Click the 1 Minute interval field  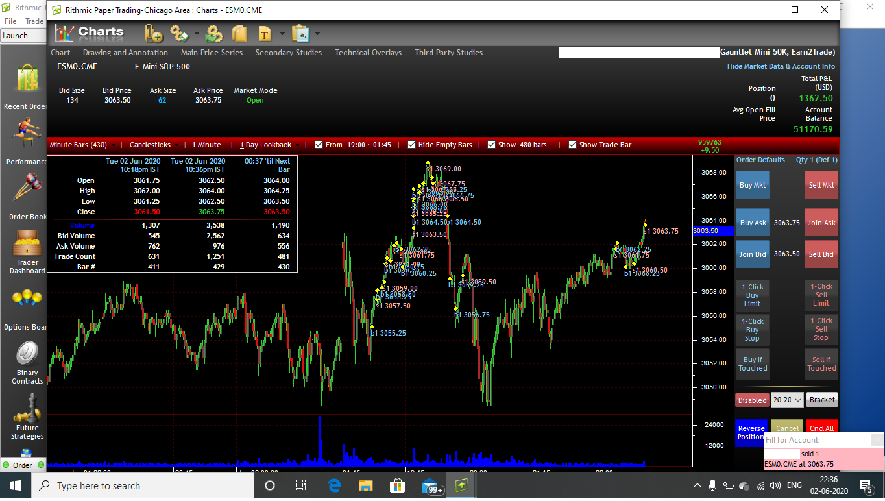[206, 145]
